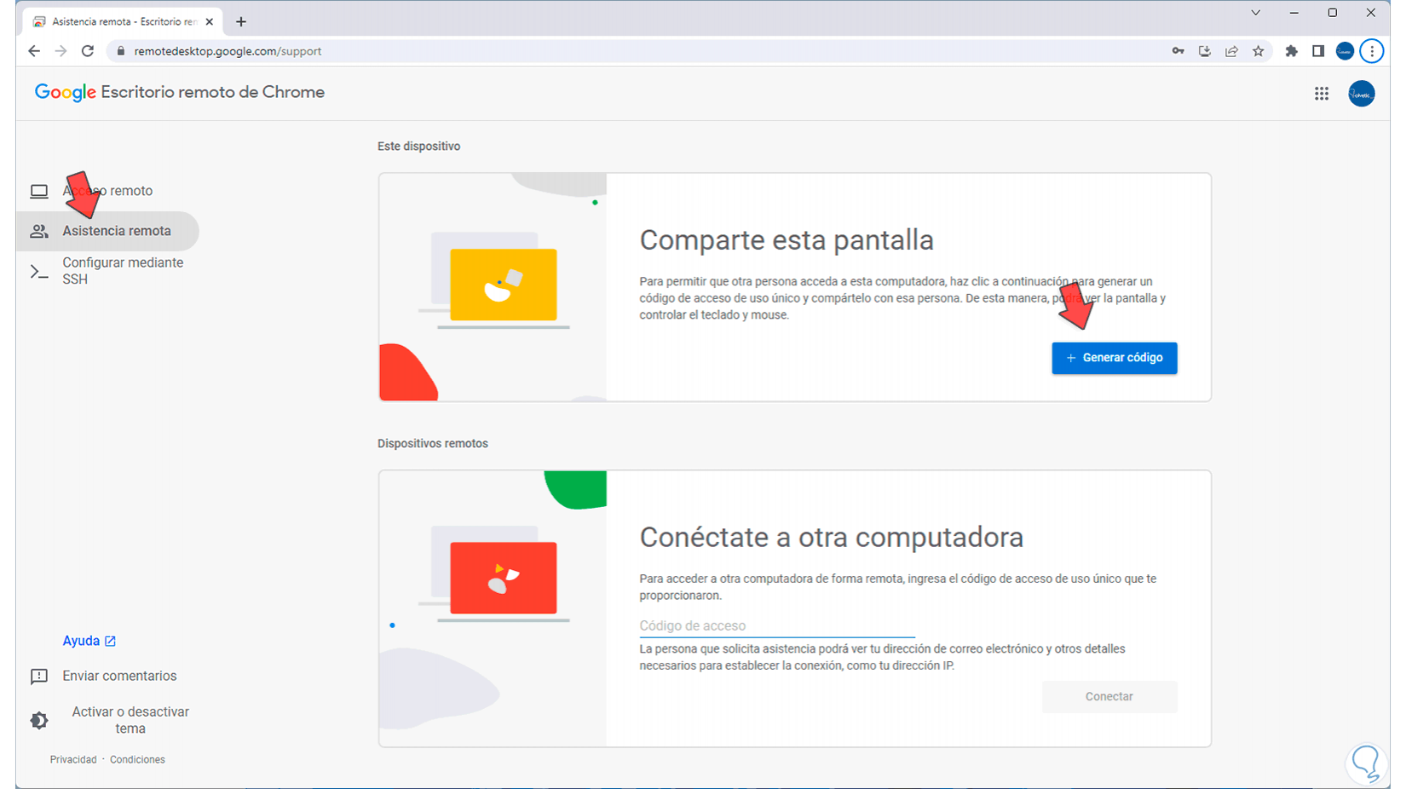Screen dimensions: 1406x789
Task: Open the Privacidad link
Action: click(73, 759)
